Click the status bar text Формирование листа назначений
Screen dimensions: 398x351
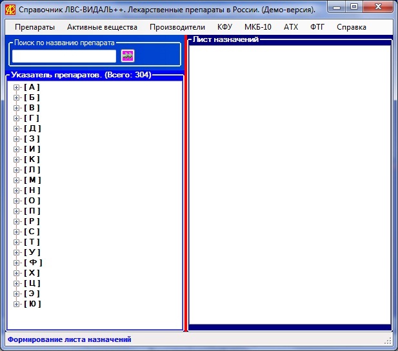69,339
